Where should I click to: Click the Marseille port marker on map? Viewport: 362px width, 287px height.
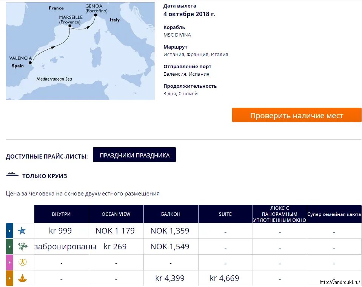[x=70, y=26]
